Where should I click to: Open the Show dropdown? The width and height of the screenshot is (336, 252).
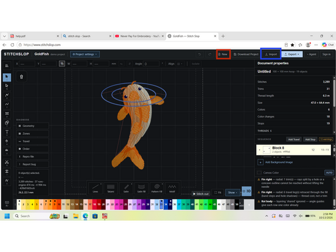[x=232, y=192]
